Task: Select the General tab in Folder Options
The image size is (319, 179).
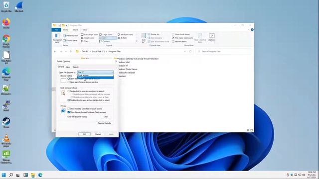Action: [61, 67]
